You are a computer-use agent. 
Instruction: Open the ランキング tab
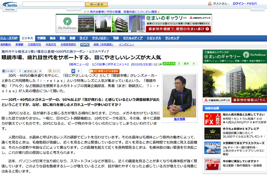172,38
